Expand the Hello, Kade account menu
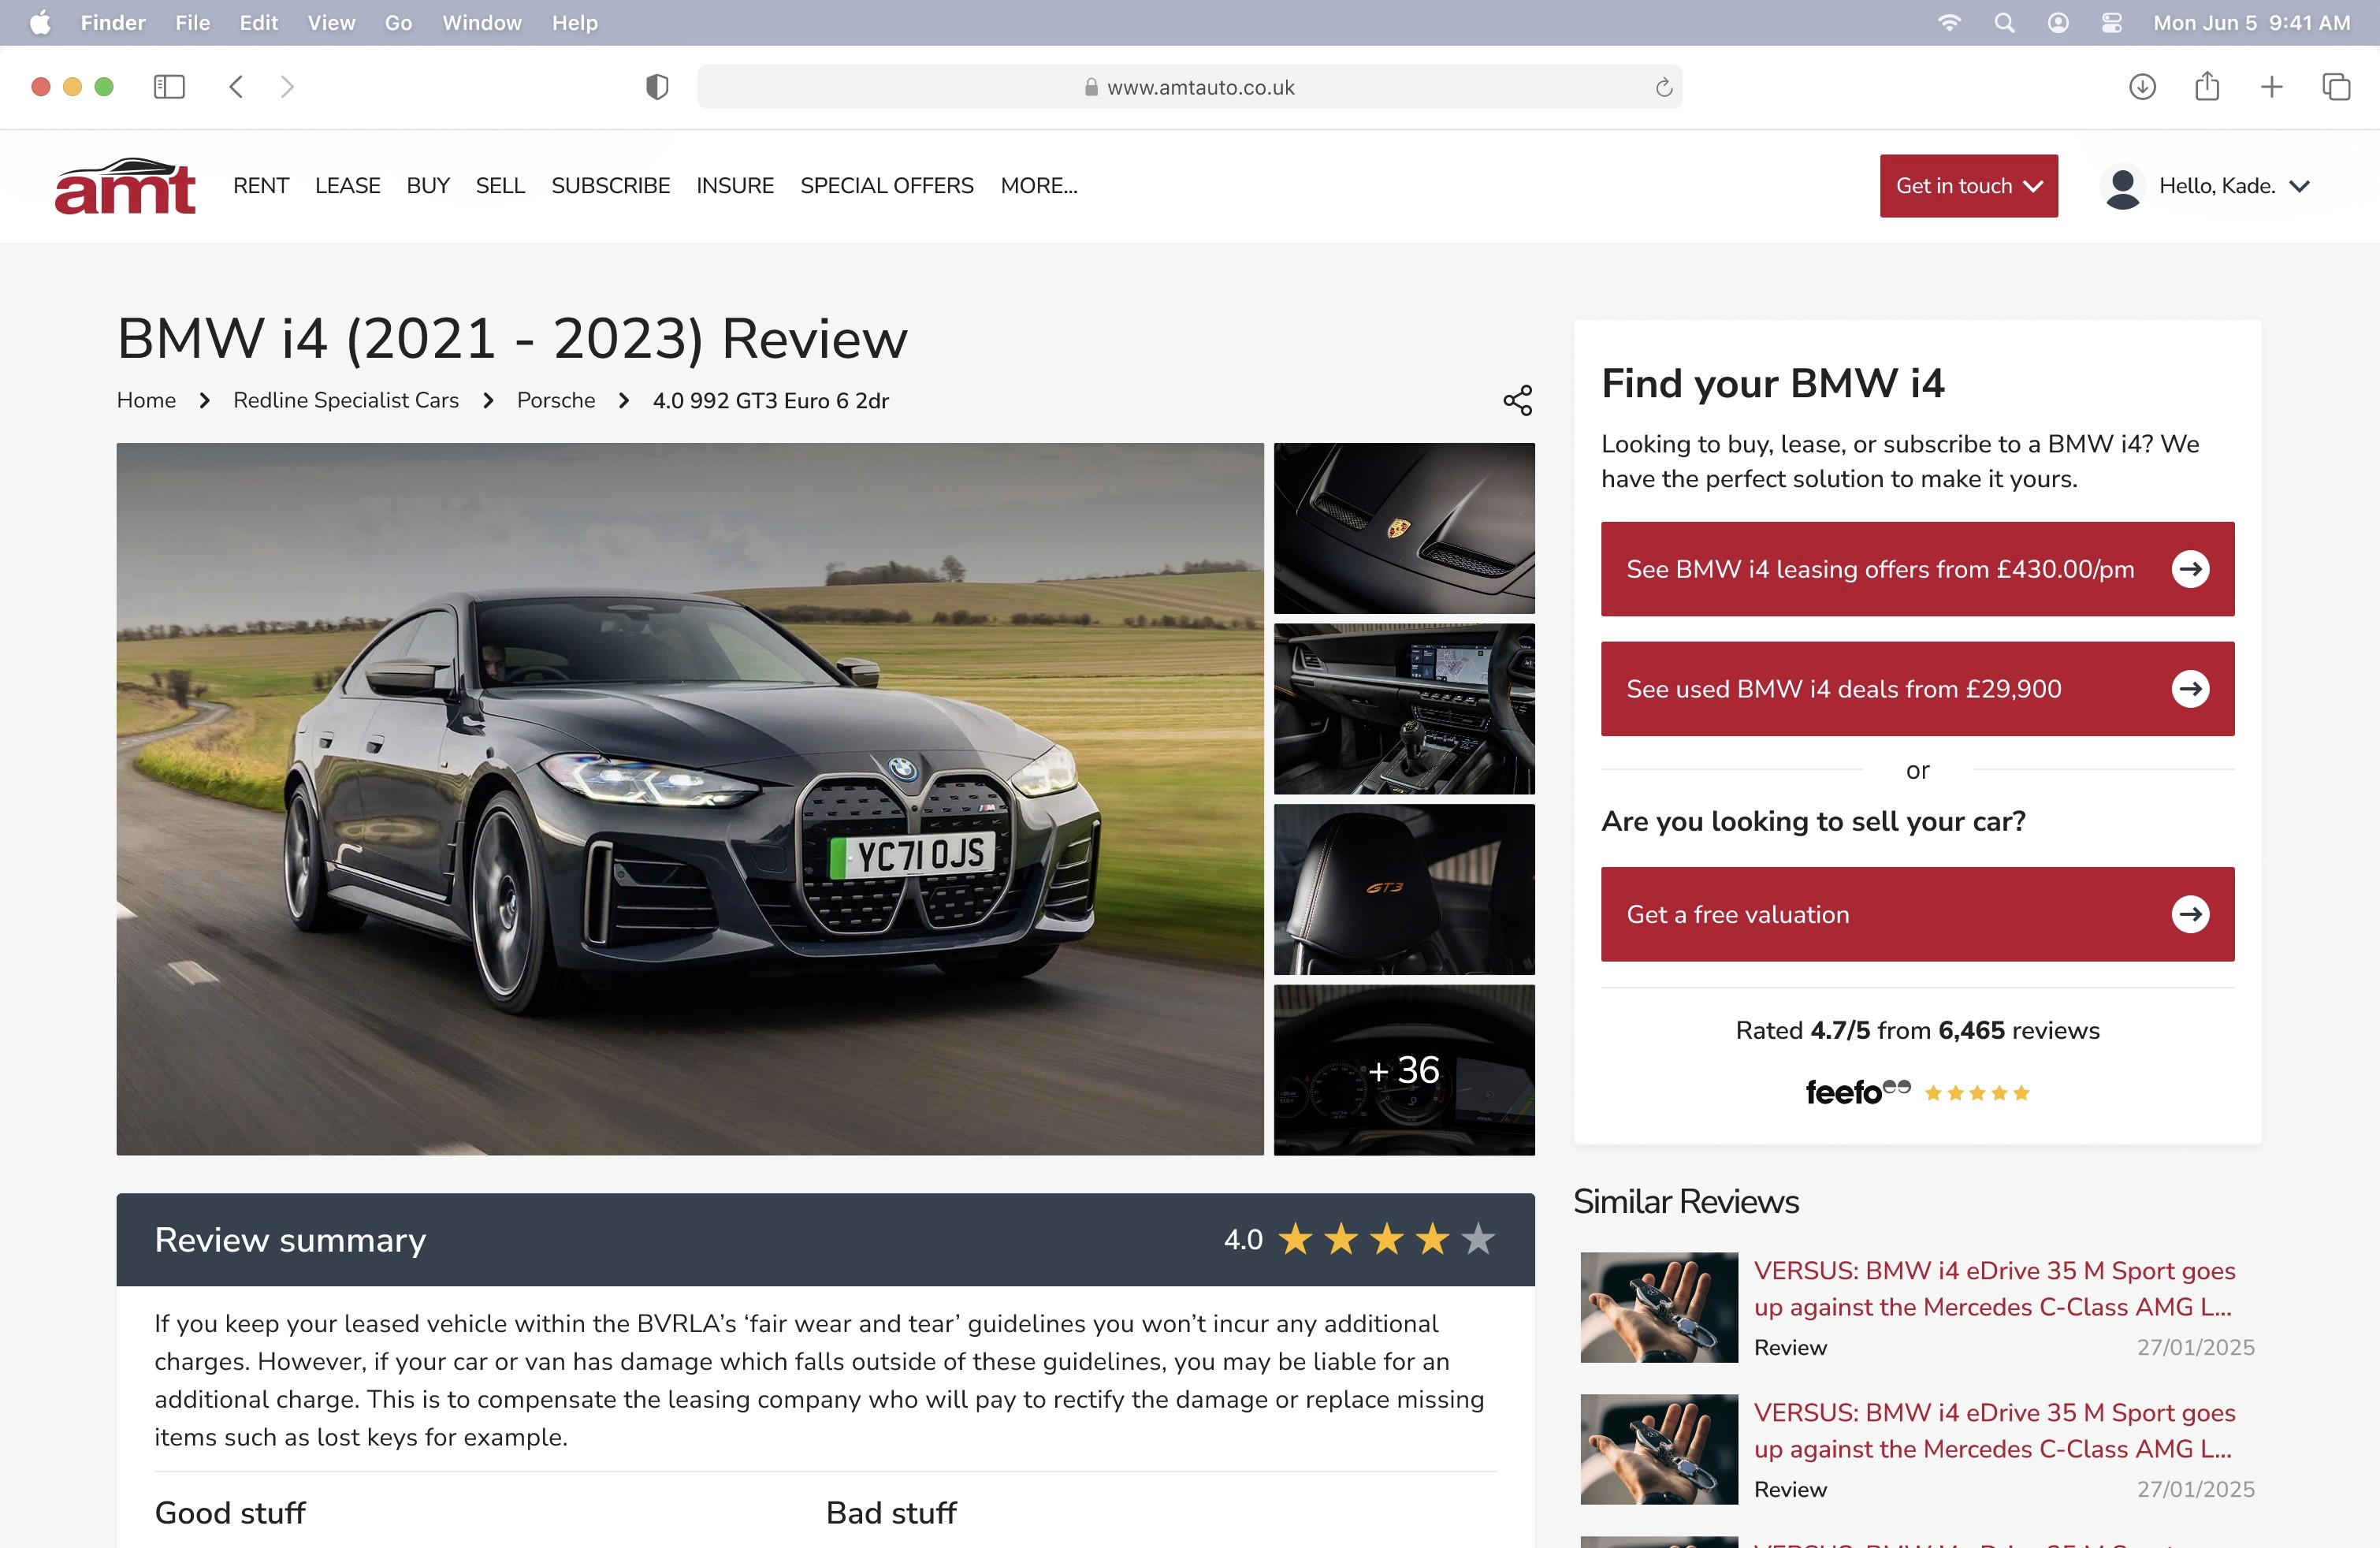Viewport: 2380px width, 1548px height. pos(2233,186)
